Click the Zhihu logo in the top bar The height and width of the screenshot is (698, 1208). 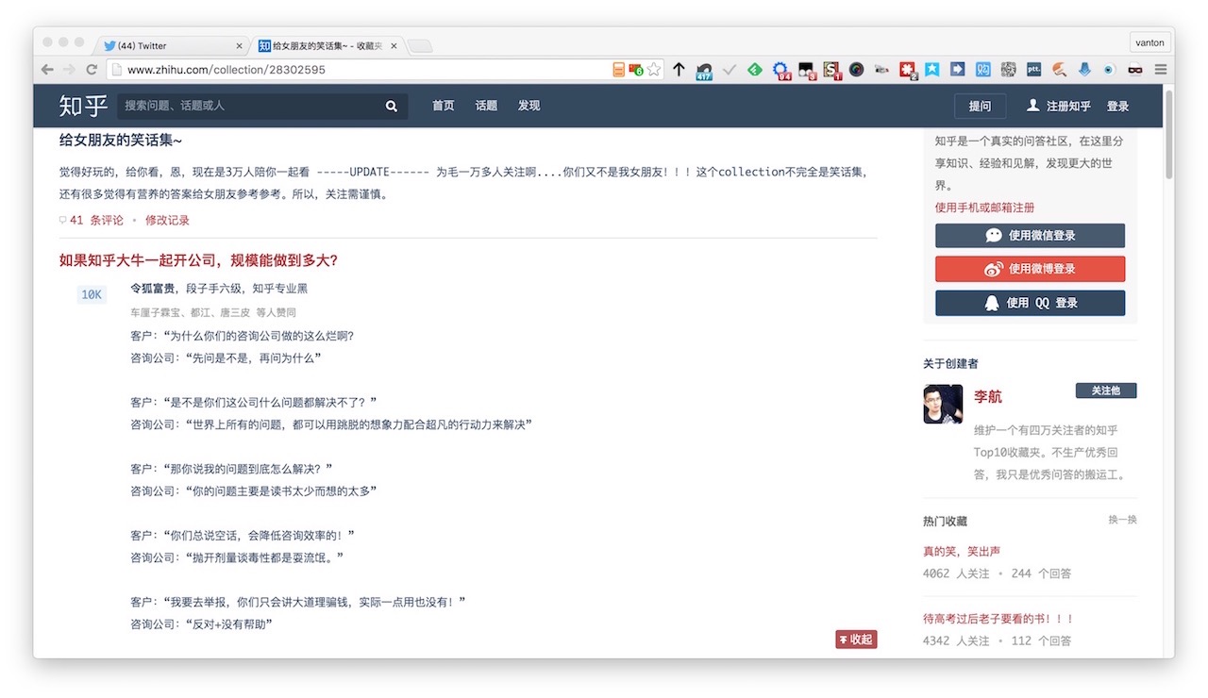pyautogui.click(x=82, y=106)
